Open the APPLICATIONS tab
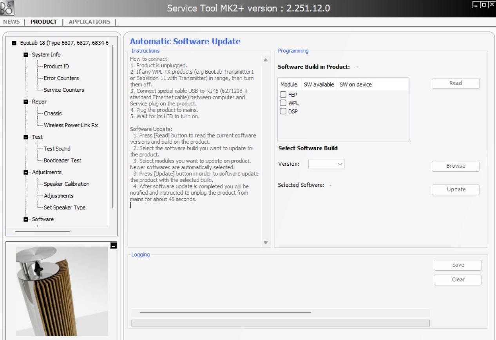This screenshot has height=340, width=496. [x=89, y=22]
